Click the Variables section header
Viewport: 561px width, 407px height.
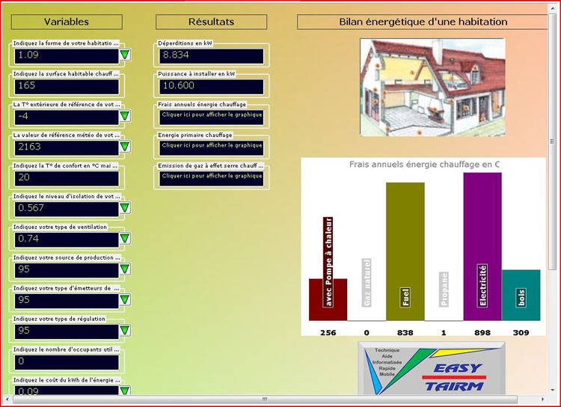click(x=66, y=22)
